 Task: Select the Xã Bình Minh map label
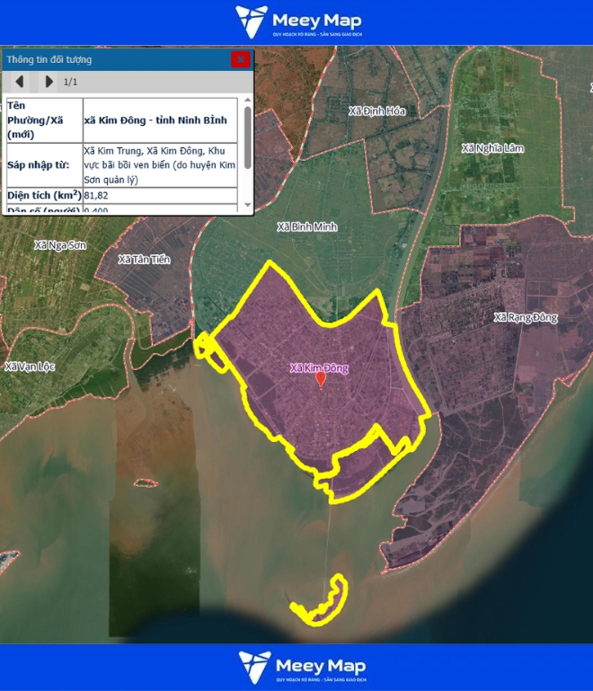point(307,227)
